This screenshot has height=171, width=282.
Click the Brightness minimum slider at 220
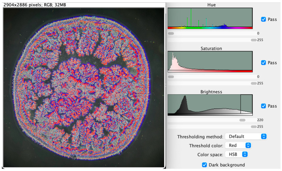[242, 120]
